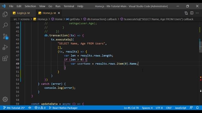202x113 pixels.
Task: Open the Run and Debug view
Action: coord(5,47)
